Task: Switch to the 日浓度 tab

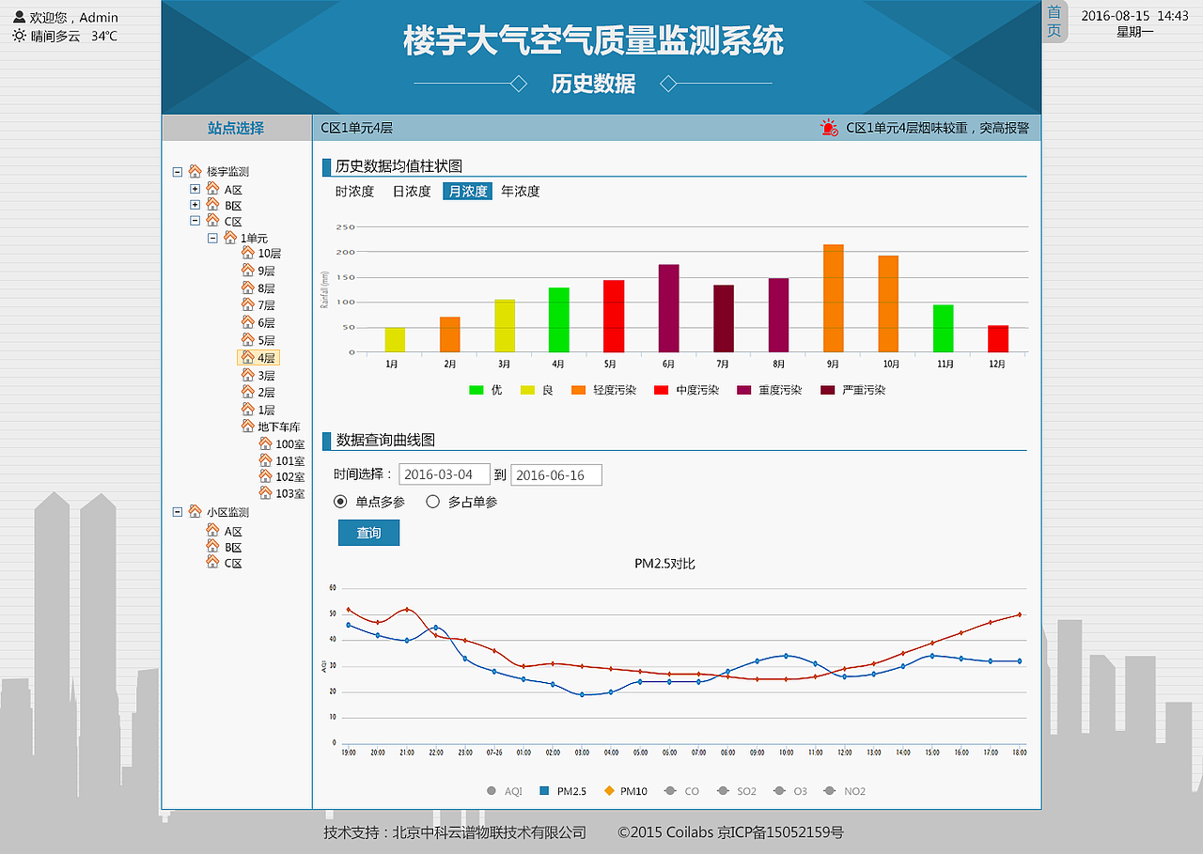Action: pyautogui.click(x=412, y=192)
